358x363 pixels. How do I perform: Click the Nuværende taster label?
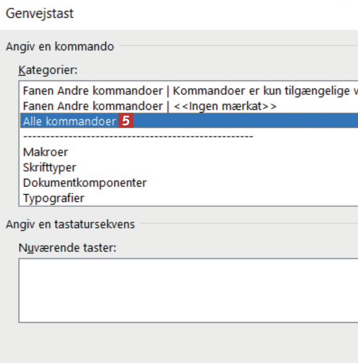point(67,247)
